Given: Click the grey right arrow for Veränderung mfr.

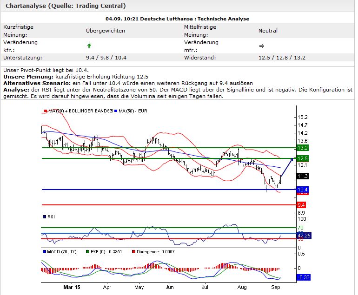Looking at the screenshot, I should coord(262,46).
